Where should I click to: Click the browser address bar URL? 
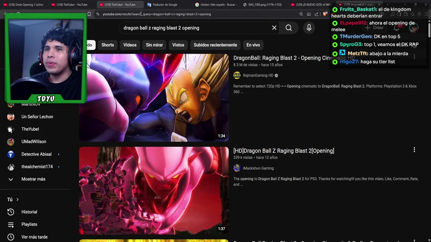157,14
